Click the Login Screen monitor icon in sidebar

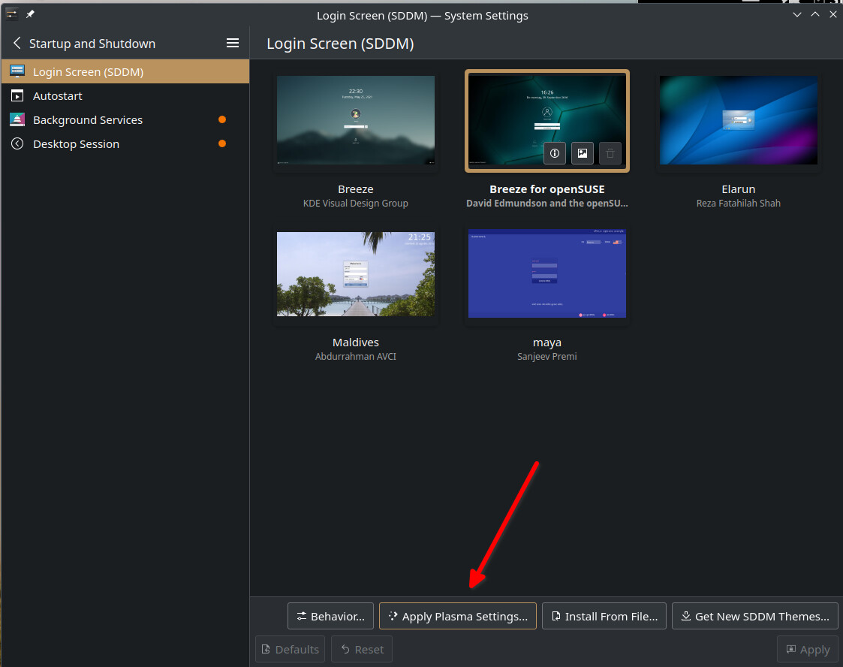pos(17,71)
